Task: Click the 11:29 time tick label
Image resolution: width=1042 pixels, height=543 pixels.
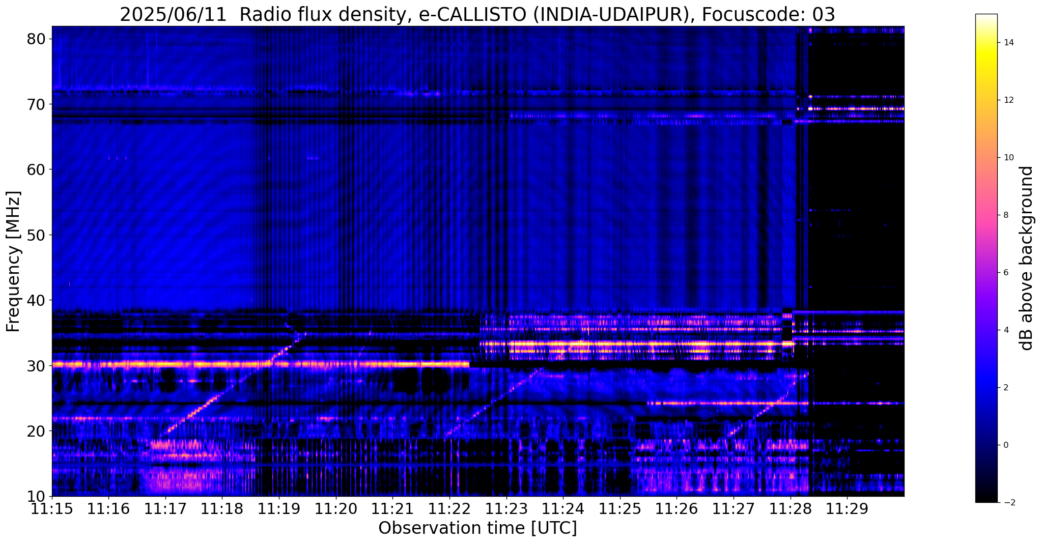Action: (x=847, y=508)
